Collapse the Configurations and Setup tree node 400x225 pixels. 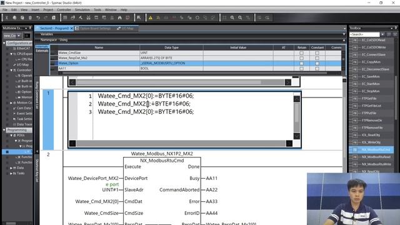point(4,43)
